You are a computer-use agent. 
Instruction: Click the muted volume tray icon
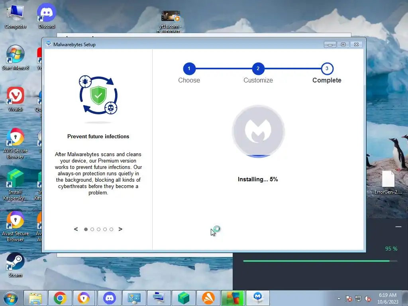(368, 298)
